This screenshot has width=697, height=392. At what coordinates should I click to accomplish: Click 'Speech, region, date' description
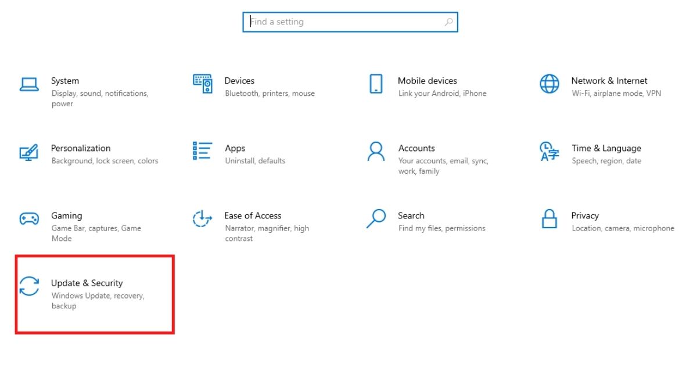pyautogui.click(x=606, y=161)
